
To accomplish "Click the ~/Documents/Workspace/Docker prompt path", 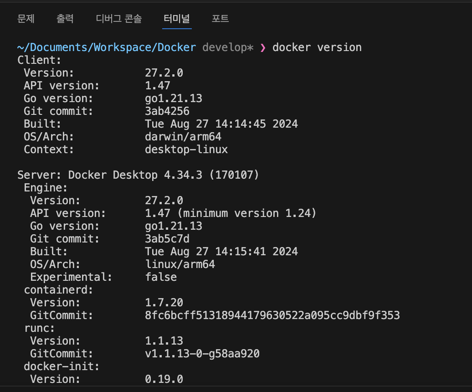I will pos(107,47).
